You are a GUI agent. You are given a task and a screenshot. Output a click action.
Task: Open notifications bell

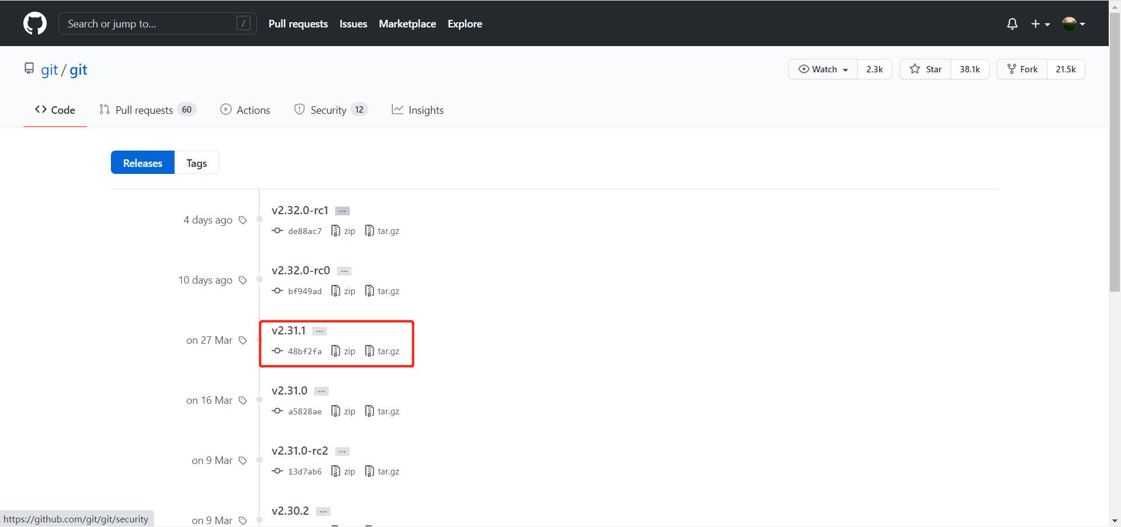(1012, 24)
